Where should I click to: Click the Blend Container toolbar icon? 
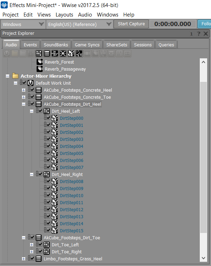pos(63,54)
